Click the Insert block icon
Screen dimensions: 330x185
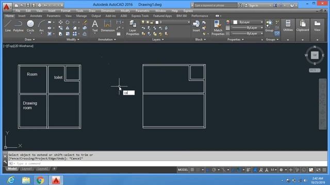pyautogui.click(x=196, y=26)
